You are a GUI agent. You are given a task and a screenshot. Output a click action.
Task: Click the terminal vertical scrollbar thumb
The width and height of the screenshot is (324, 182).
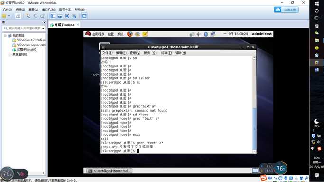click(x=254, y=129)
